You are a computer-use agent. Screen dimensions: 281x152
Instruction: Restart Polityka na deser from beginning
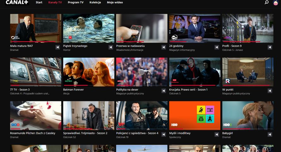164,91
